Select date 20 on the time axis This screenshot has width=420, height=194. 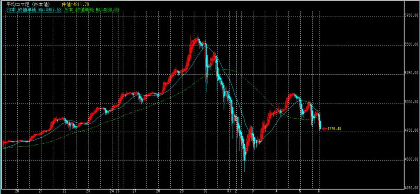point(17,191)
